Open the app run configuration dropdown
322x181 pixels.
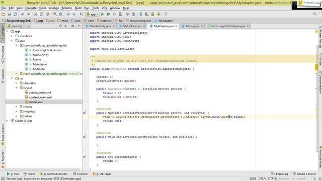click(x=93, y=14)
